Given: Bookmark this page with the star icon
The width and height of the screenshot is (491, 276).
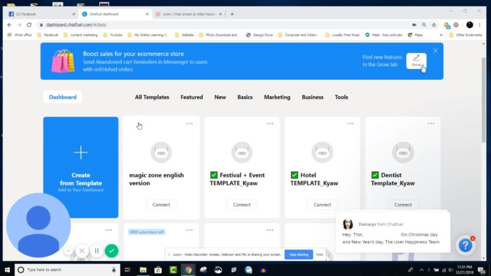Looking at the screenshot, I should click(x=433, y=25).
